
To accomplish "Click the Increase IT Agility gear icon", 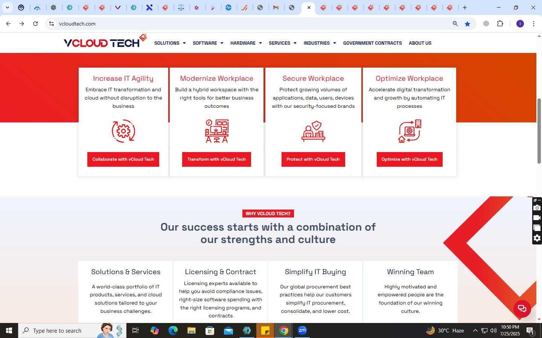I will tap(123, 131).
